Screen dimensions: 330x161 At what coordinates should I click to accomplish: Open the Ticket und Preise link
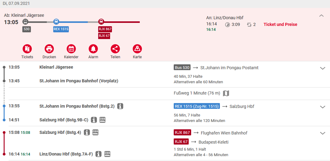coord(280,24)
